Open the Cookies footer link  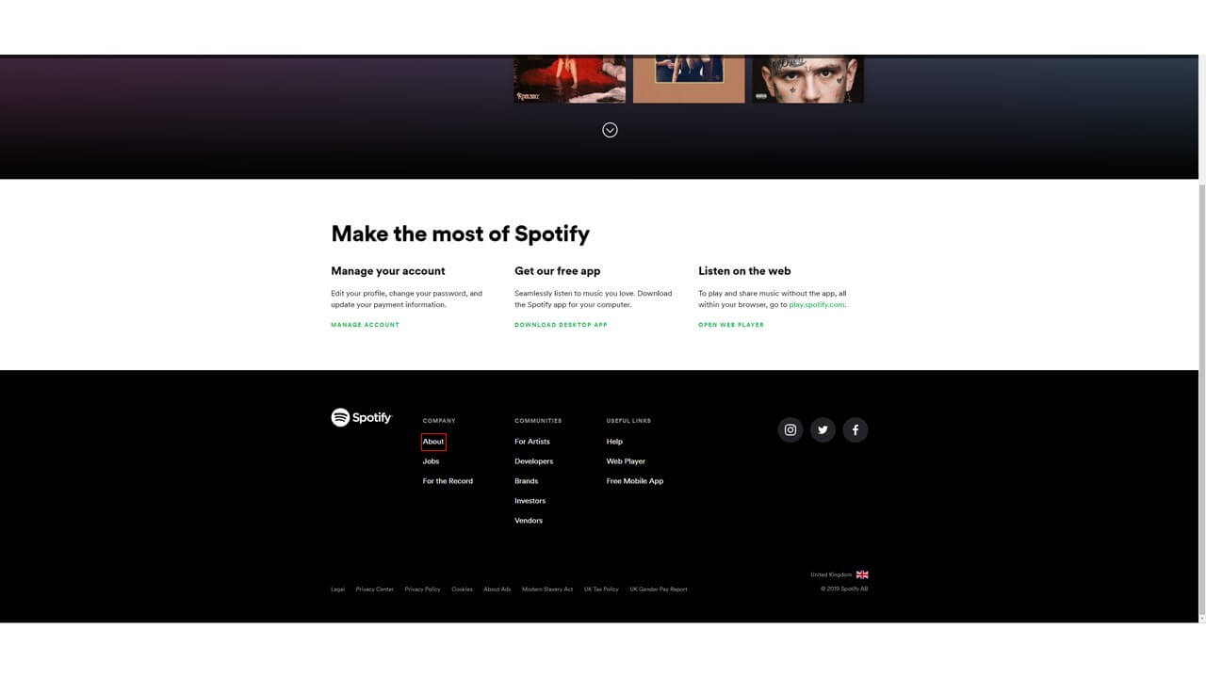(462, 589)
